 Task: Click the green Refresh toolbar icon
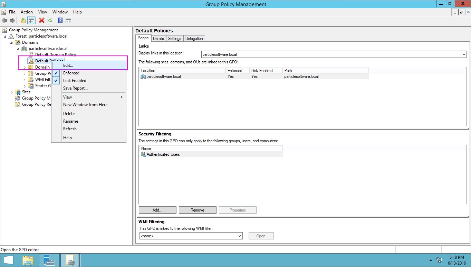click(x=50, y=21)
